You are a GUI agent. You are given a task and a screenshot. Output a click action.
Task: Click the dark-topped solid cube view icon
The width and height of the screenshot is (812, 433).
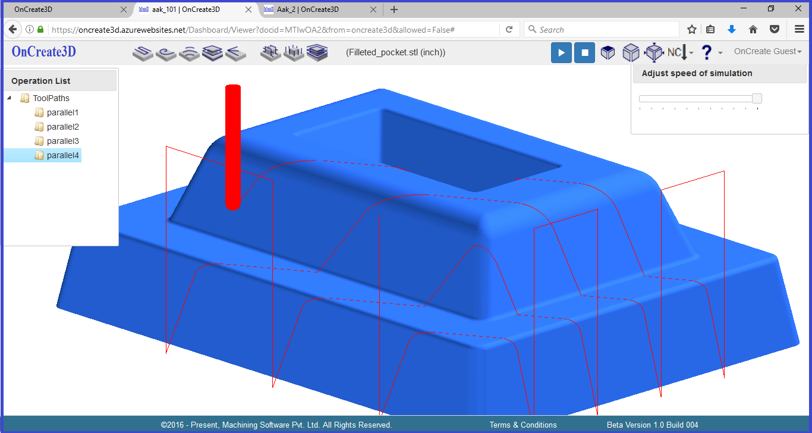coord(608,53)
